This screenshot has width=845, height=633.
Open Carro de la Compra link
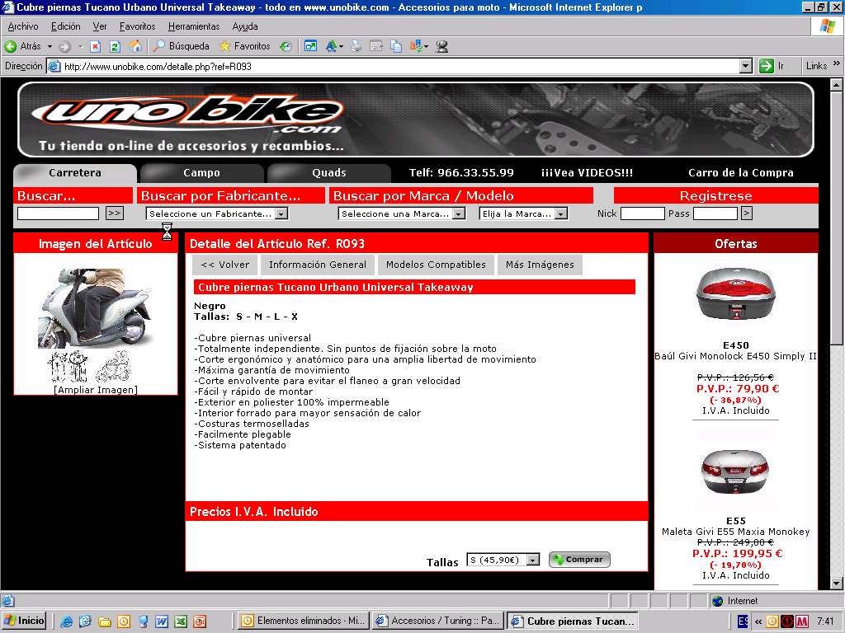740,173
